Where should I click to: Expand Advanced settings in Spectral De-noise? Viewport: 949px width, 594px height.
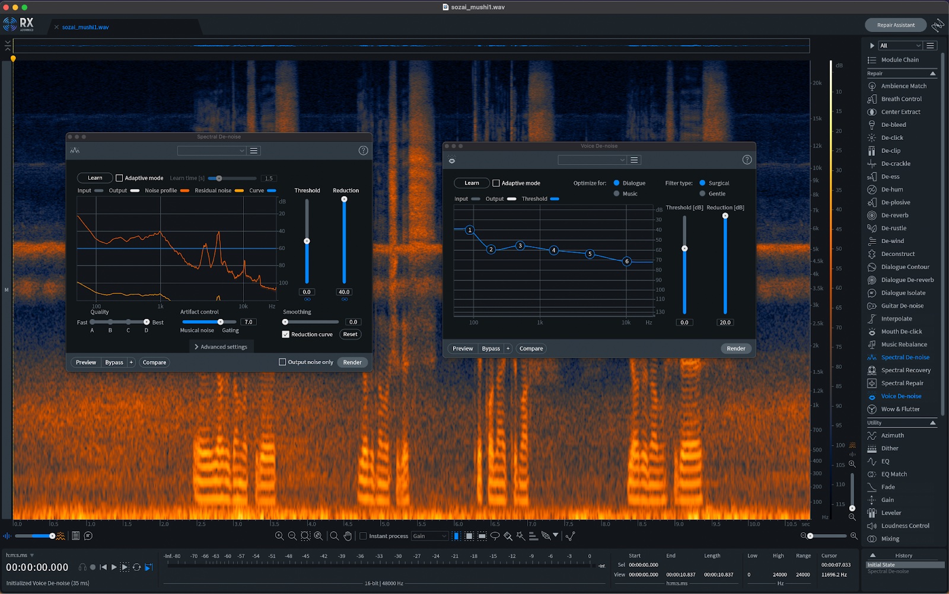click(221, 347)
